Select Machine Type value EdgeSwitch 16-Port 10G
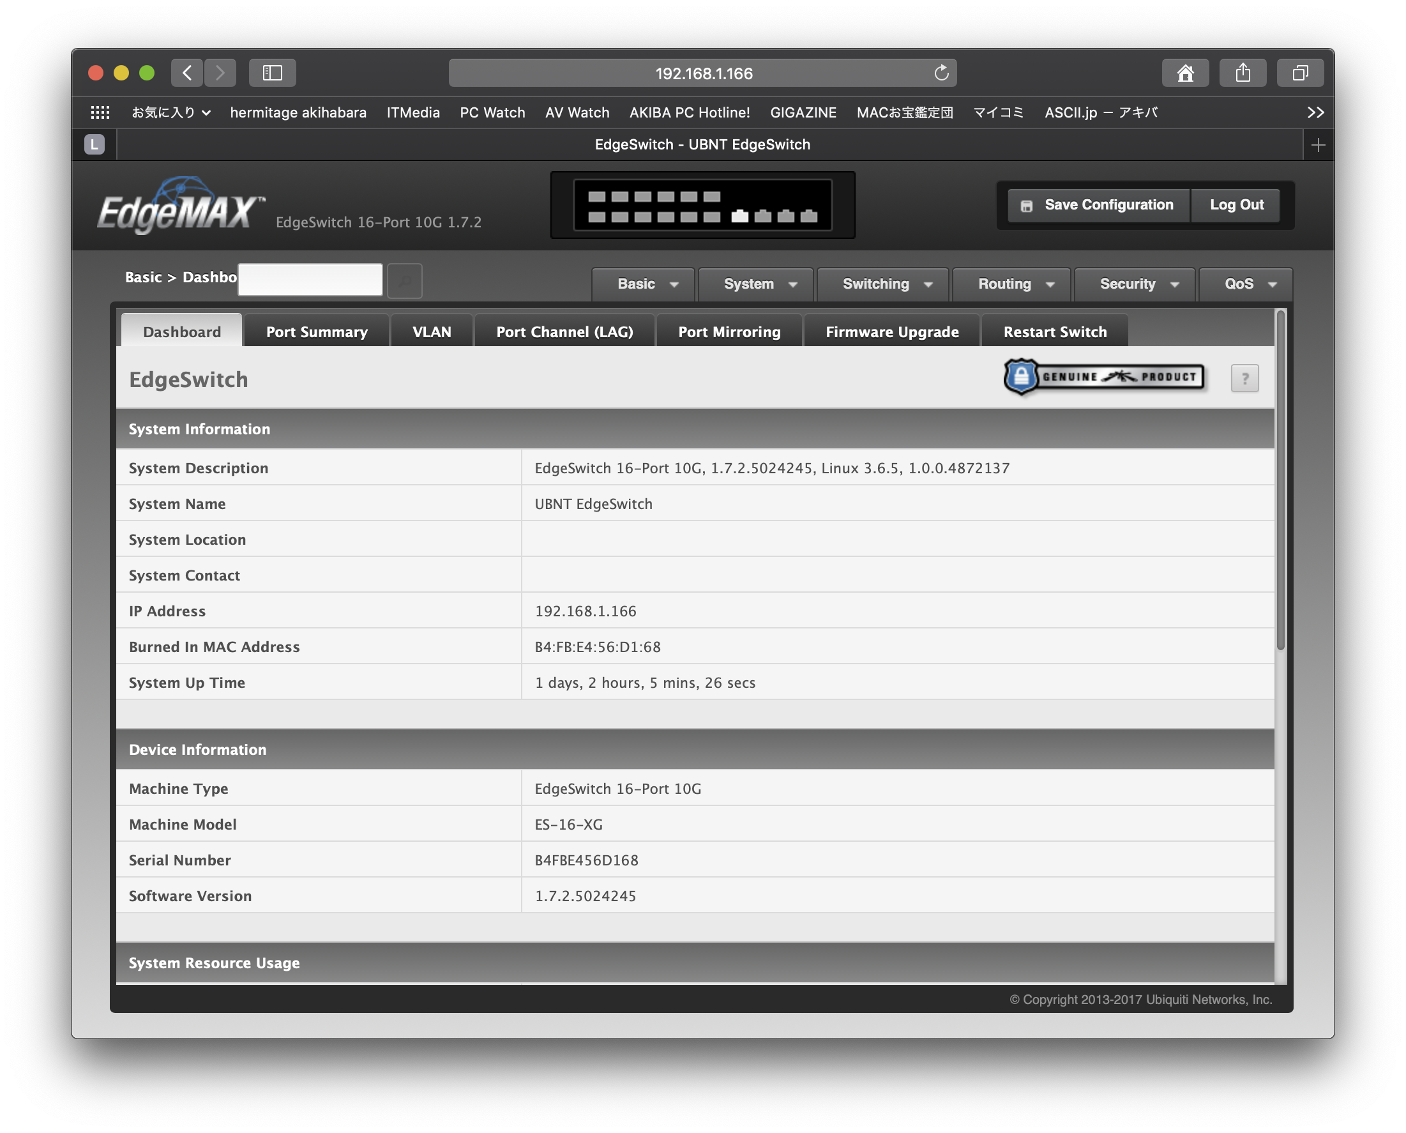 pyautogui.click(x=618, y=788)
